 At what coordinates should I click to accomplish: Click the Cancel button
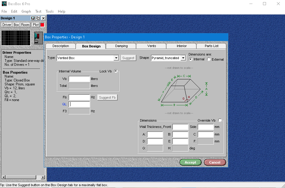(214, 162)
